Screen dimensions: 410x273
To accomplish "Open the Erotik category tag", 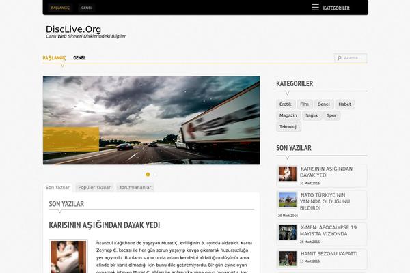I will click(286, 104).
